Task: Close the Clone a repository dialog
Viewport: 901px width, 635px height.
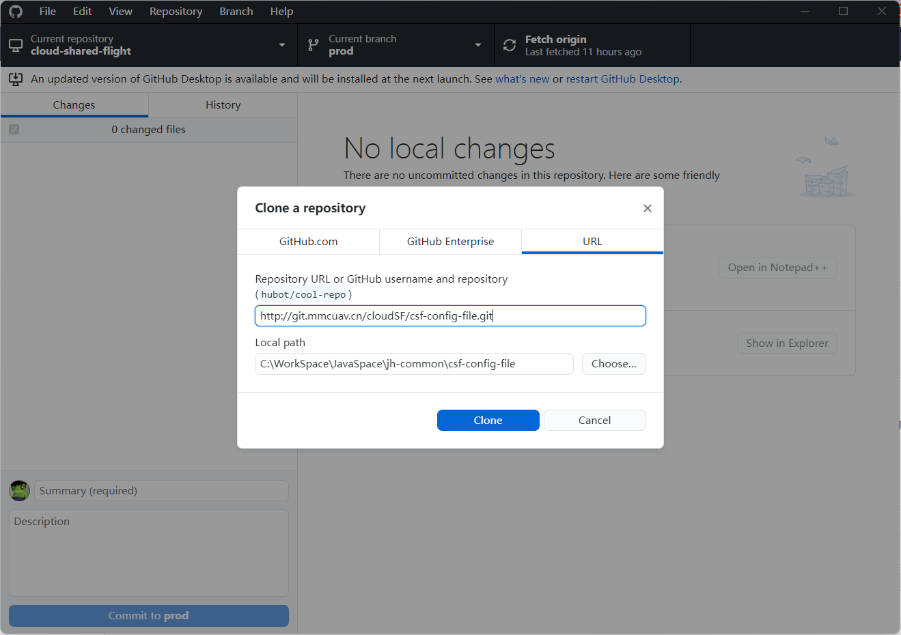Action: [x=647, y=208]
